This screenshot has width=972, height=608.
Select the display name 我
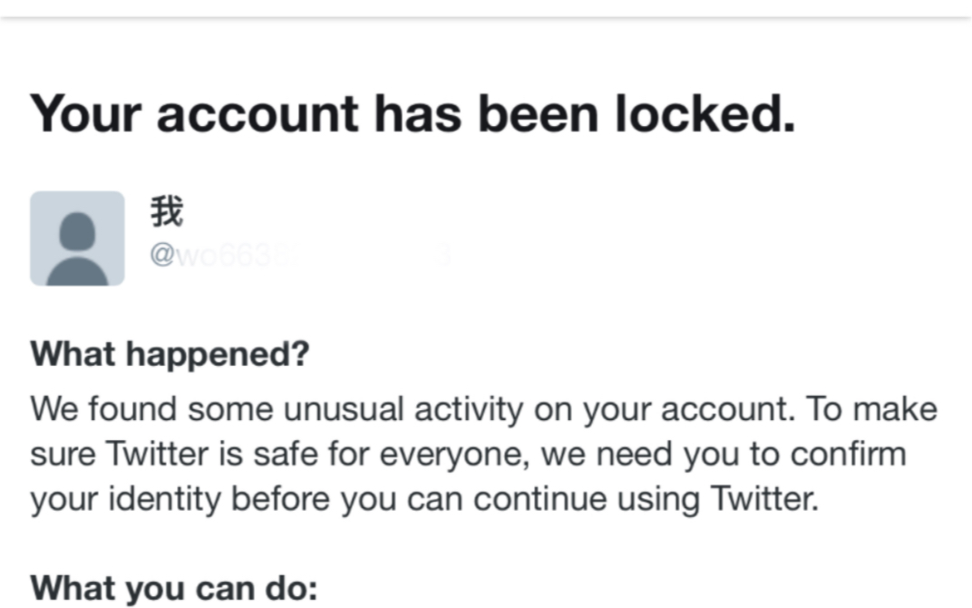coord(167,211)
